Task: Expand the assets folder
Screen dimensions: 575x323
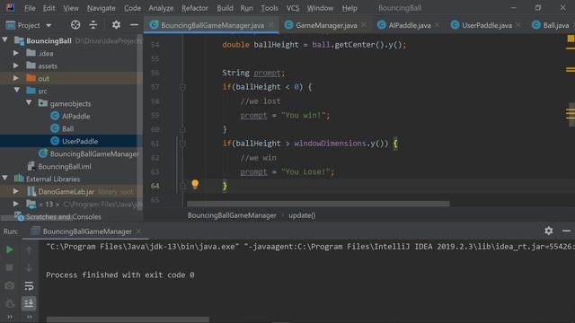Action: (16, 65)
